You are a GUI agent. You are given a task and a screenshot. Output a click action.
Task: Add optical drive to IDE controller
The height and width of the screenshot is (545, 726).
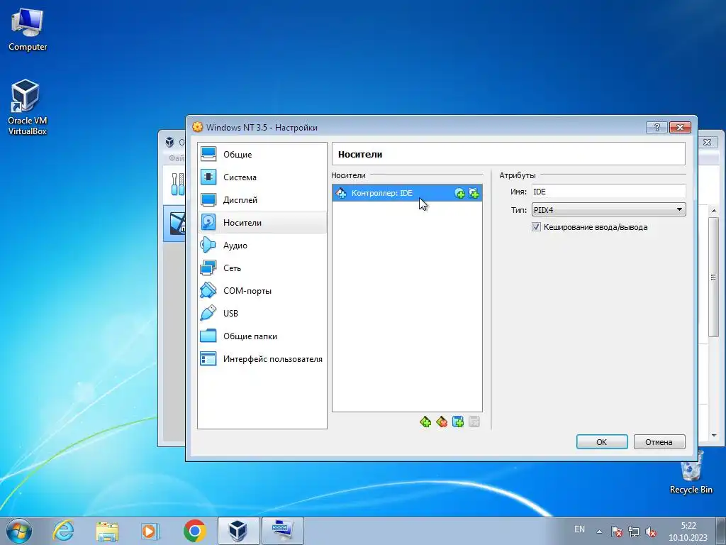click(459, 193)
